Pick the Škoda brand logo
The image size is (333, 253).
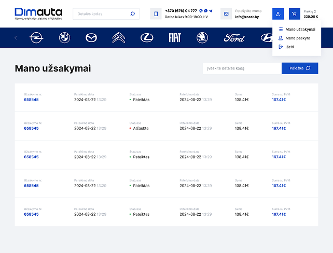click(x=202, y=37)
